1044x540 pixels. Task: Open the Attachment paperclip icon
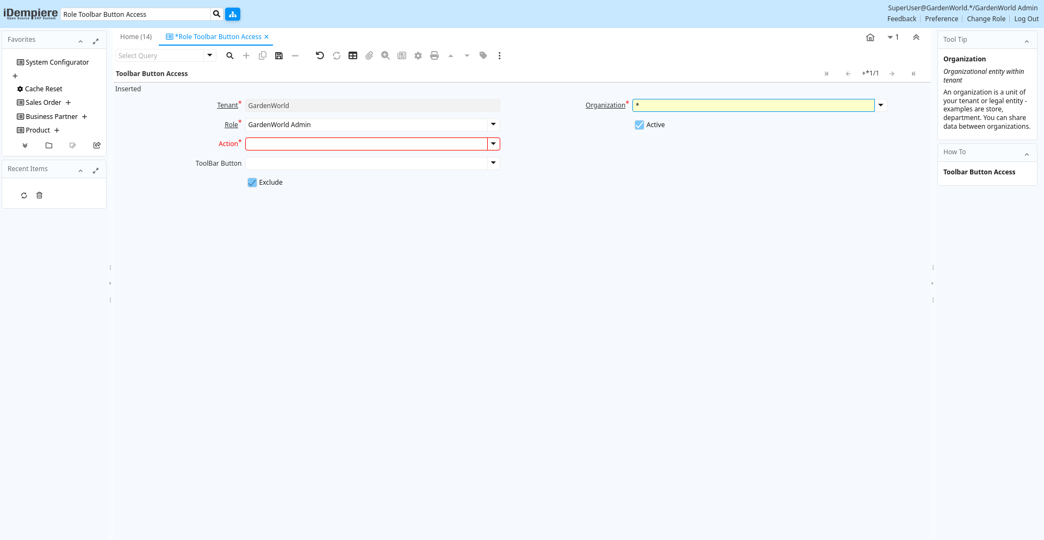click(x=369, y=56)
